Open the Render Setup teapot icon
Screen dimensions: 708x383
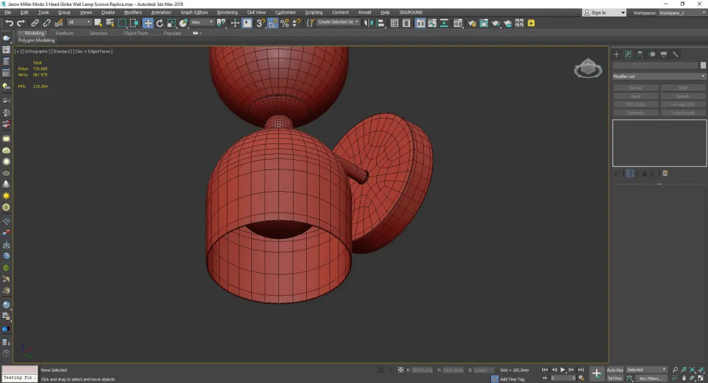point(471,23)
